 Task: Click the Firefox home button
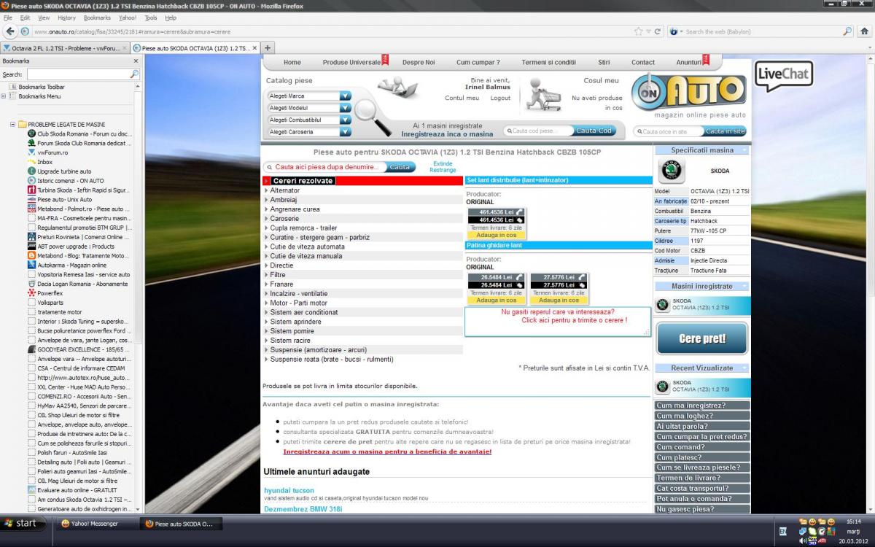click(865, 31)
